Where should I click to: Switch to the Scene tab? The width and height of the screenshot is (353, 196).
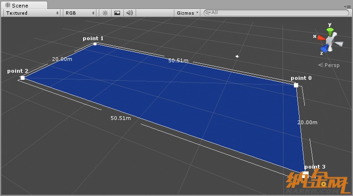coord(24,5)
